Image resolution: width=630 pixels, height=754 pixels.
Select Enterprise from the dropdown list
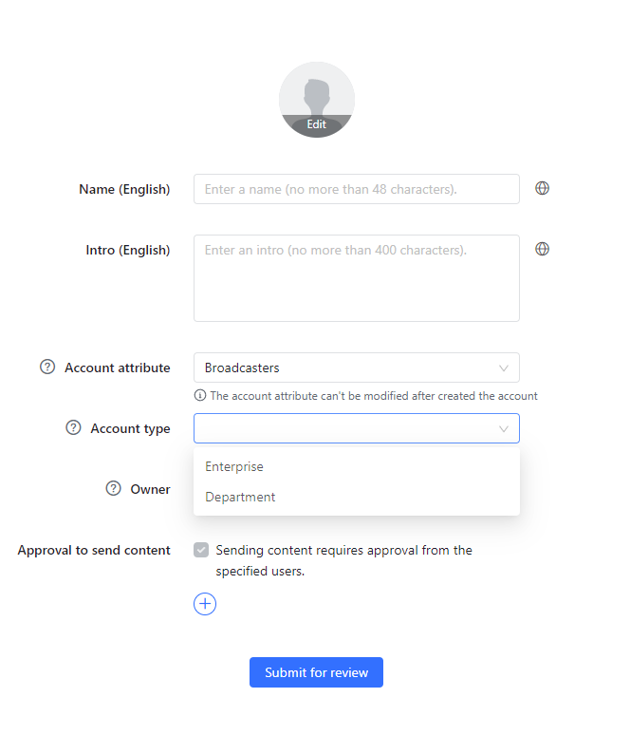[234, 466]
